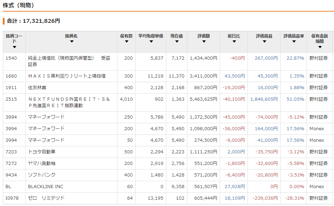Select 純金上場信託 stock name

(69, 61)
